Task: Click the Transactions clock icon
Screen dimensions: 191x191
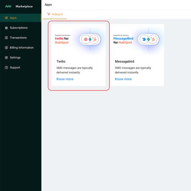Action: (6, 38)
